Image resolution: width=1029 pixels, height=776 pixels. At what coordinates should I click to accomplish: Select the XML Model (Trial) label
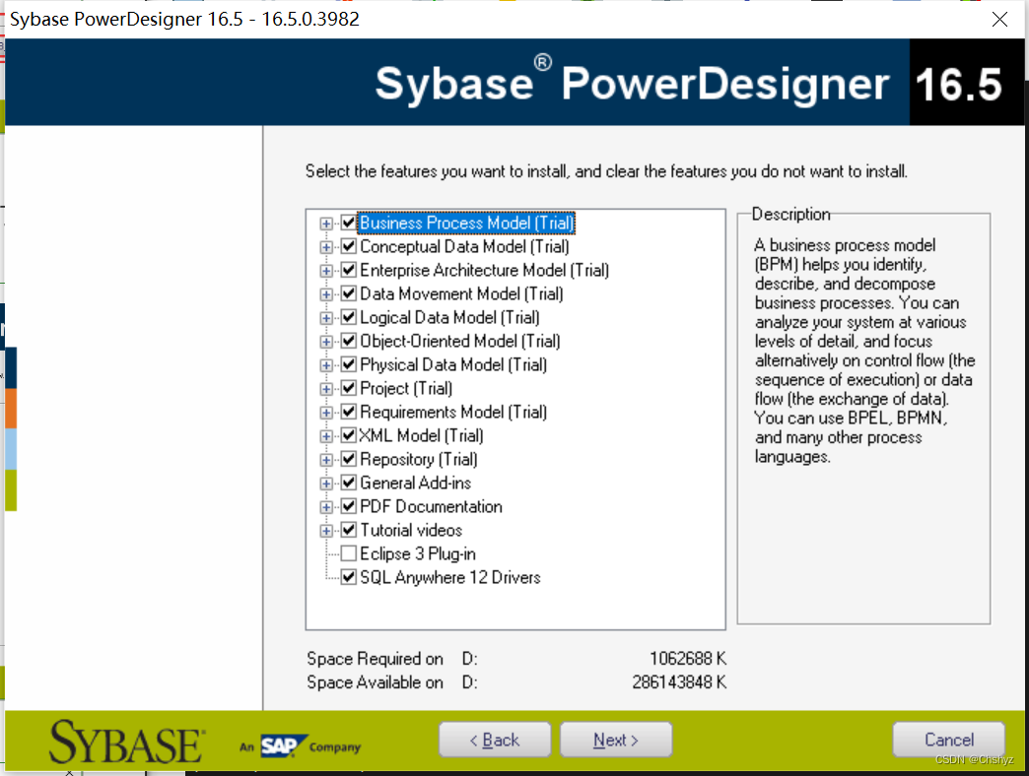pyautogui.click(x=421, y=435)
